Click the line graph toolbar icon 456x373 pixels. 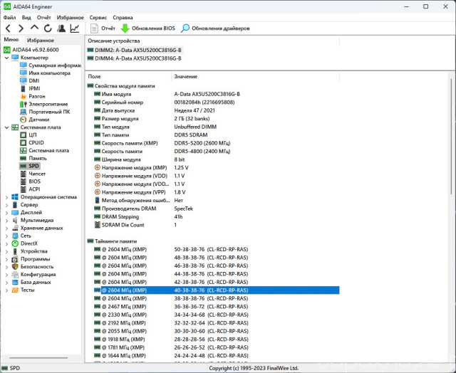tap(74, 28)
